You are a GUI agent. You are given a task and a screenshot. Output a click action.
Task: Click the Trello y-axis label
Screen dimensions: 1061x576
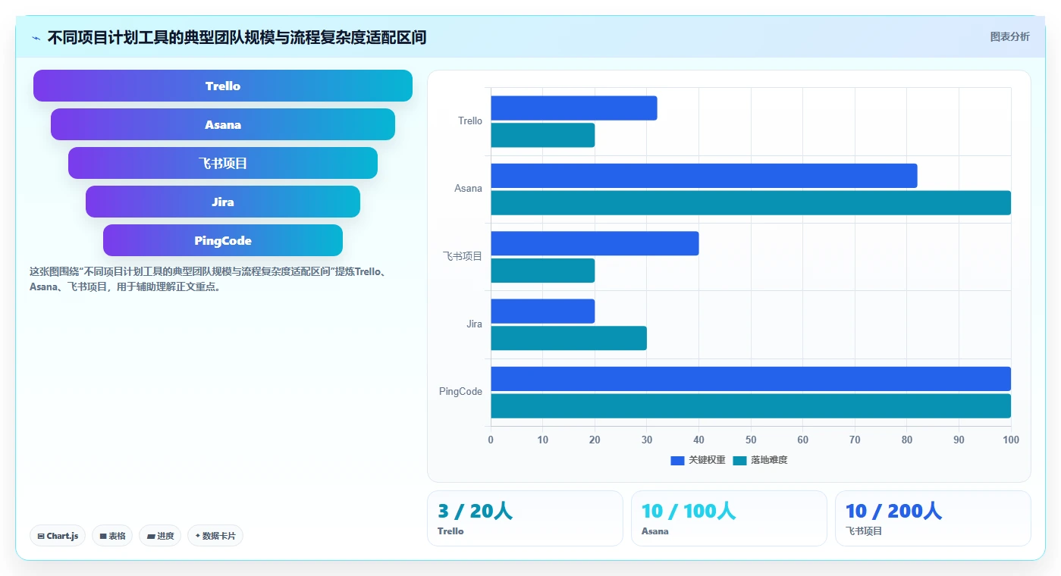(x=470, y=121)
